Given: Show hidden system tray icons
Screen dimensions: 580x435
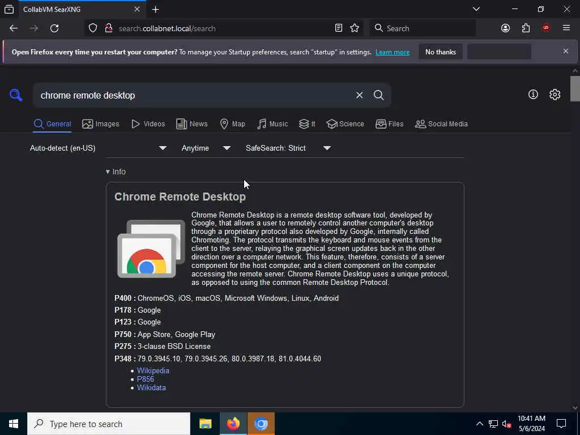Looking at the screenshot, I should pyautogui.click(x=479, y=424).
